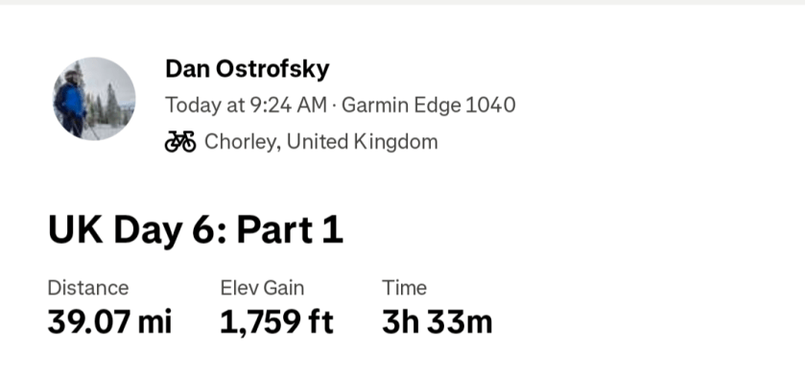The height and width of the screenshot is (378, 805).
Task: Click the Today at 9:24 AM timestamp
Action: pyautogui.click(x=246, y=106)
